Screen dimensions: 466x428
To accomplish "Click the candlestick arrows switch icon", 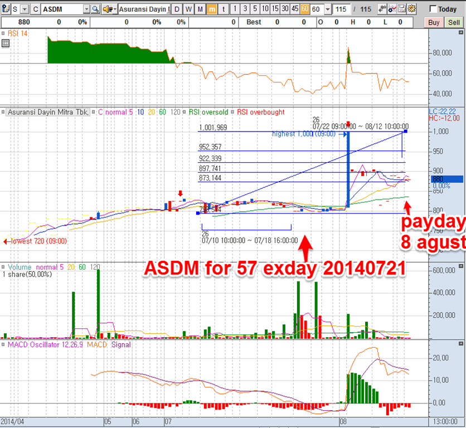I will point(382,9).
